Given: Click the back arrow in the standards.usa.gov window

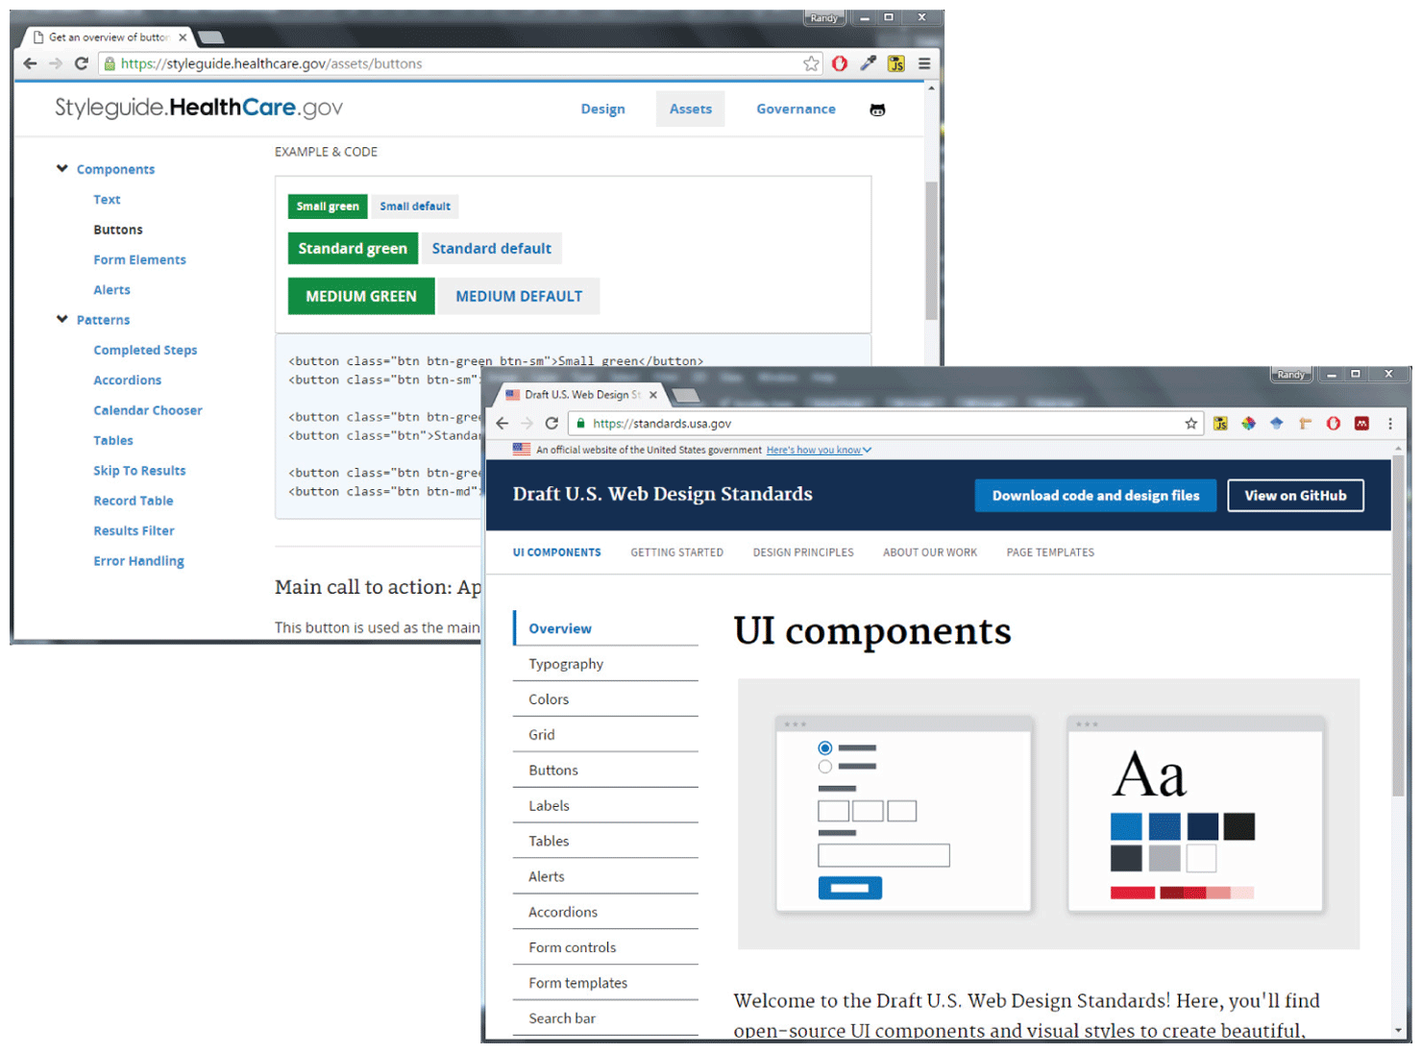Looking at the screenshot, I should tap(503, 424).
